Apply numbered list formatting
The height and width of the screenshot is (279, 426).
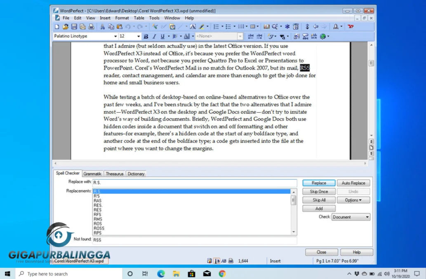pyautogui.click(x=216, y=27)
